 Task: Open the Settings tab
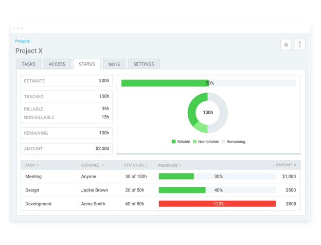(144, 64)
